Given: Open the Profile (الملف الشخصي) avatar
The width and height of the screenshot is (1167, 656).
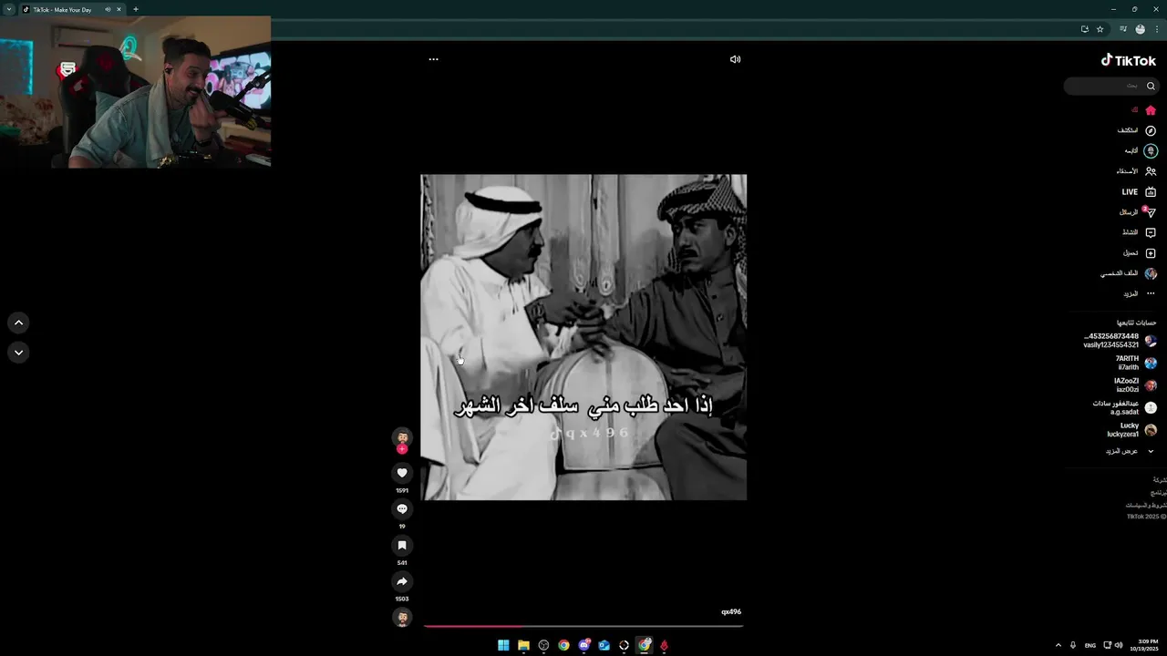Looking at the screenshot, I should tap(1151, 273).
